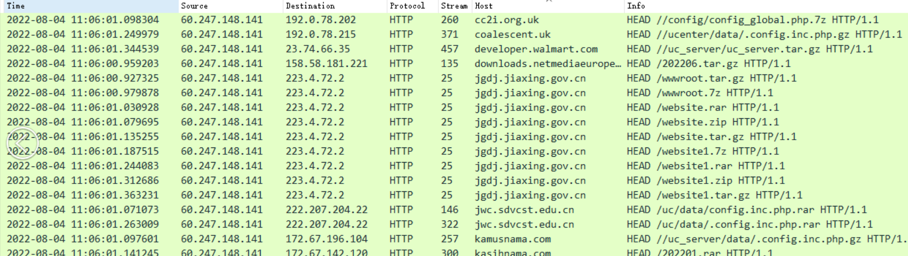908x256 pixels.
Task: Select the HEAD /202206.tar.gz packet
Action: pos(708,64)
